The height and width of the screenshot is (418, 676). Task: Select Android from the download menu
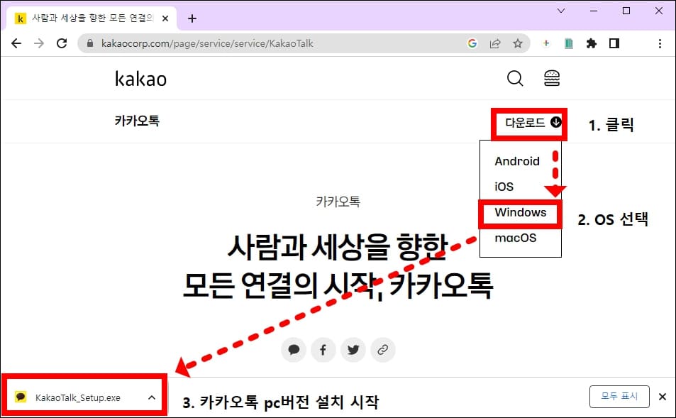pos(519,161)
